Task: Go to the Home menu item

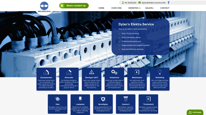Action: [x=101, y=8]
